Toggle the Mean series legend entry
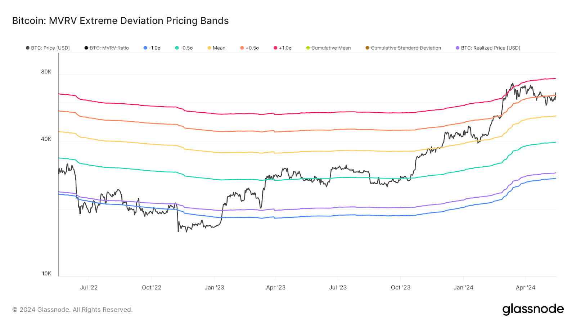 216,48
